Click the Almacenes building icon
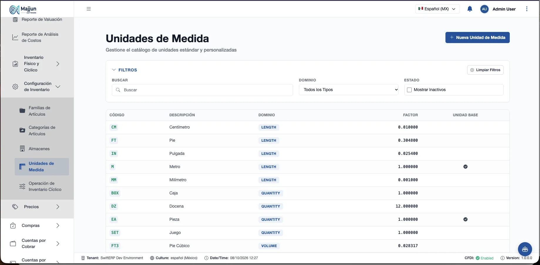The image size is (540, 265). pyautogui.click(x=22, y=148)
